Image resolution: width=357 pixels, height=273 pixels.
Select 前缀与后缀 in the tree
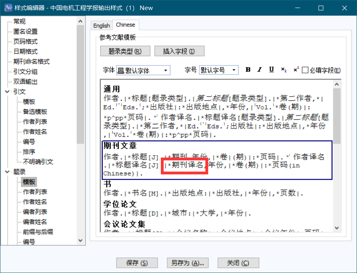pyautogui.click(x=38, y=232)
